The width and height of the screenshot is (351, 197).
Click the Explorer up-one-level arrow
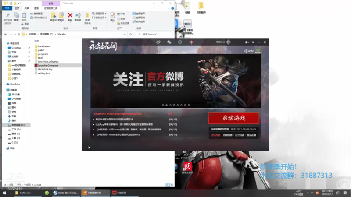tap(19, 35)
